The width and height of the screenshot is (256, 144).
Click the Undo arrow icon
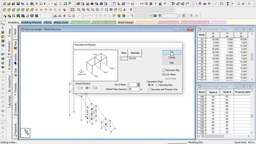(x=41, y=4)
